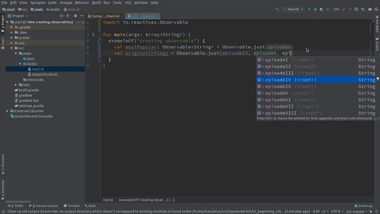The image size is (380, 214).
Task: Start debugging with the bug icon
Action: [x=315, y=10]
